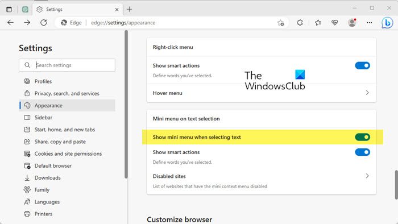Toggle mini menu Show smart actions switch

(x=363, y=152)
